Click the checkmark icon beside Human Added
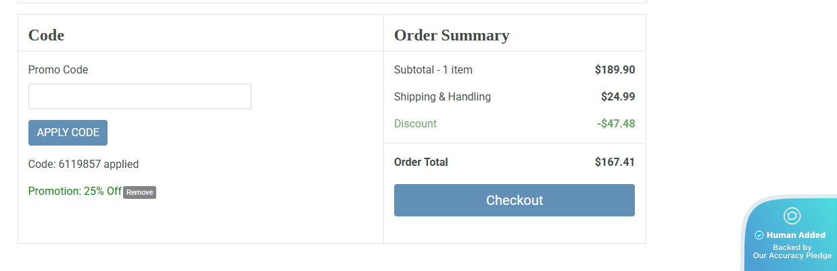 pos(759,235)
